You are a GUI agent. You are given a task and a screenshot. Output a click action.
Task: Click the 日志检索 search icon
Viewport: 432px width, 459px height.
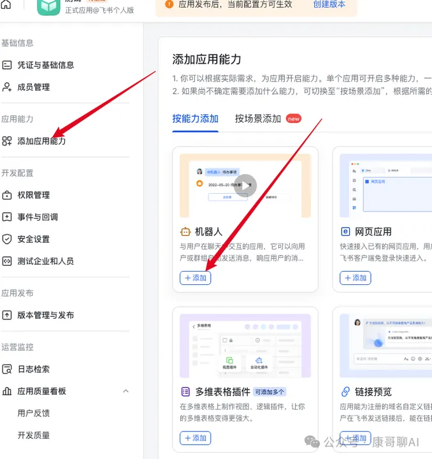click(7, 369)
